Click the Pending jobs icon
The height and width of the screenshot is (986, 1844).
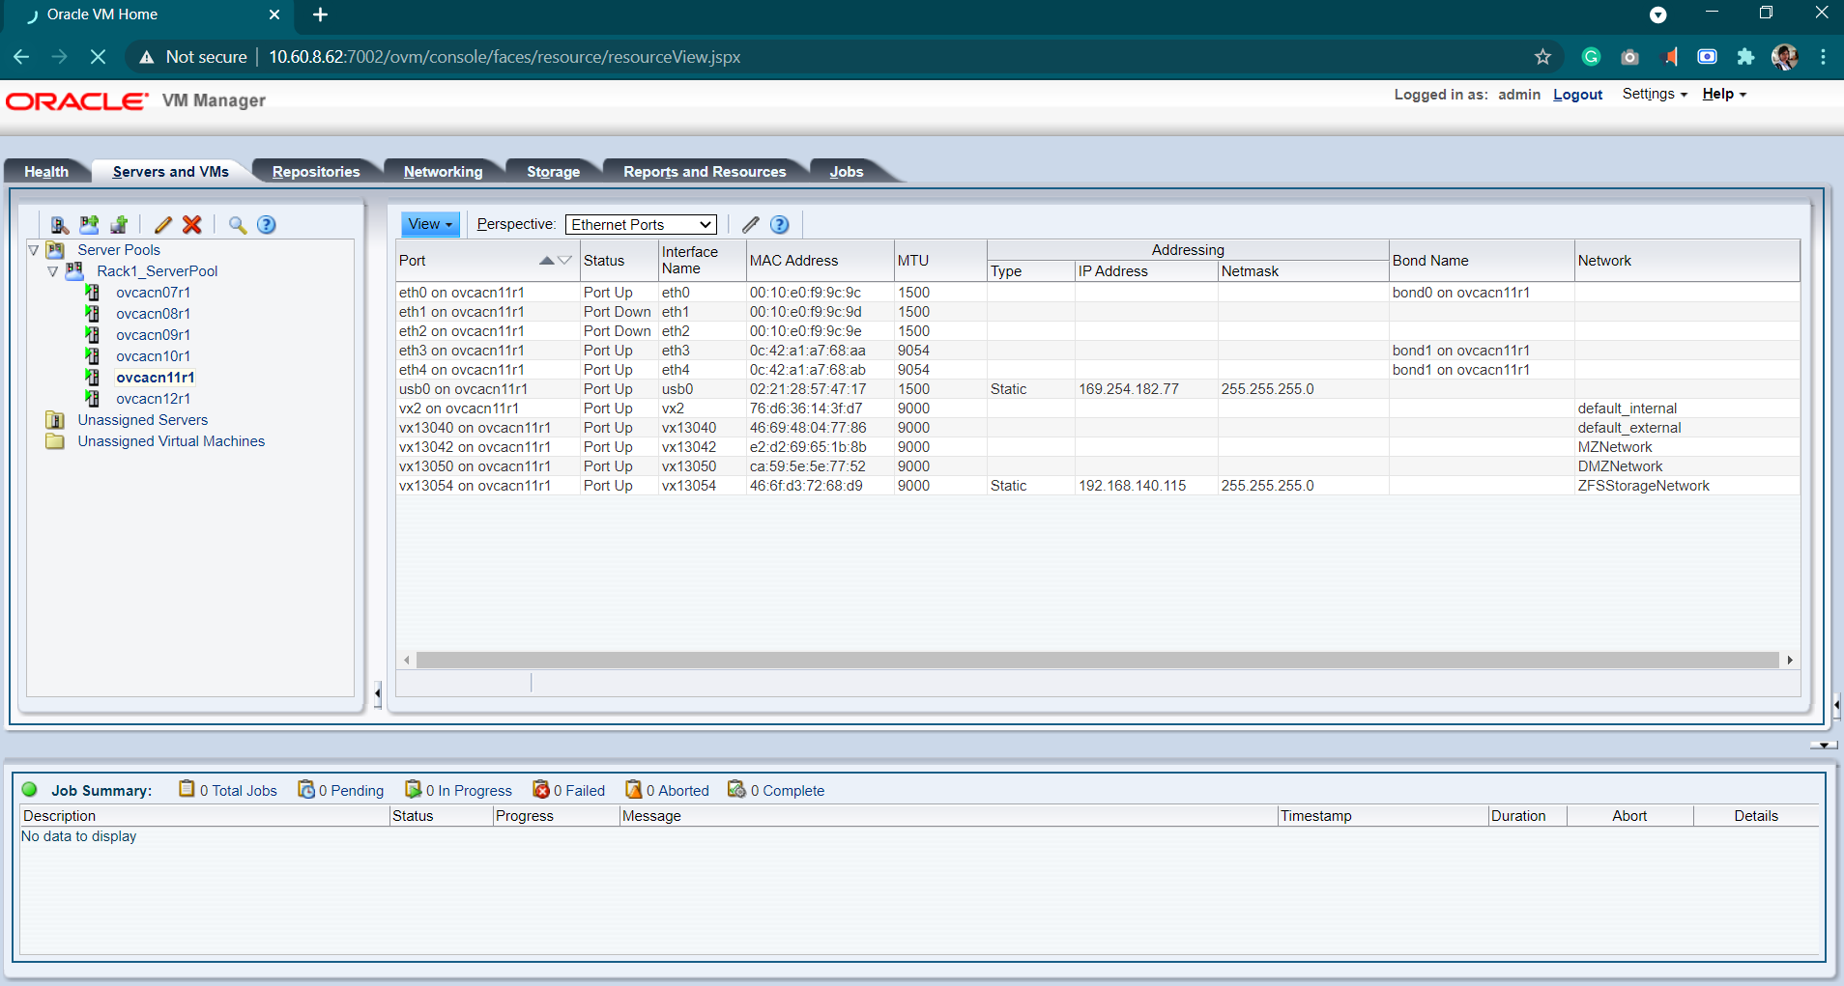[x=306, y=789]
